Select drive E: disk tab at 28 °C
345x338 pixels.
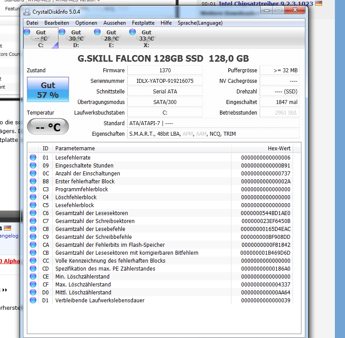click(111, 38)
